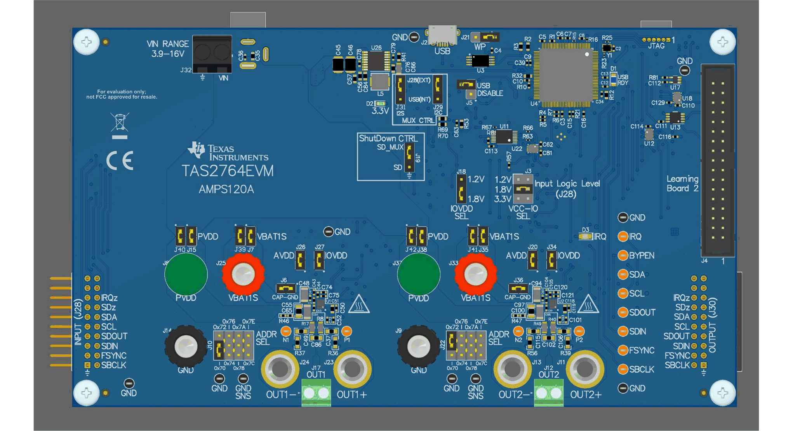This screenshot has height=431, width=793.
Task: Click the VIN RANGE 3.9–16V label
Action: point(168,49)
